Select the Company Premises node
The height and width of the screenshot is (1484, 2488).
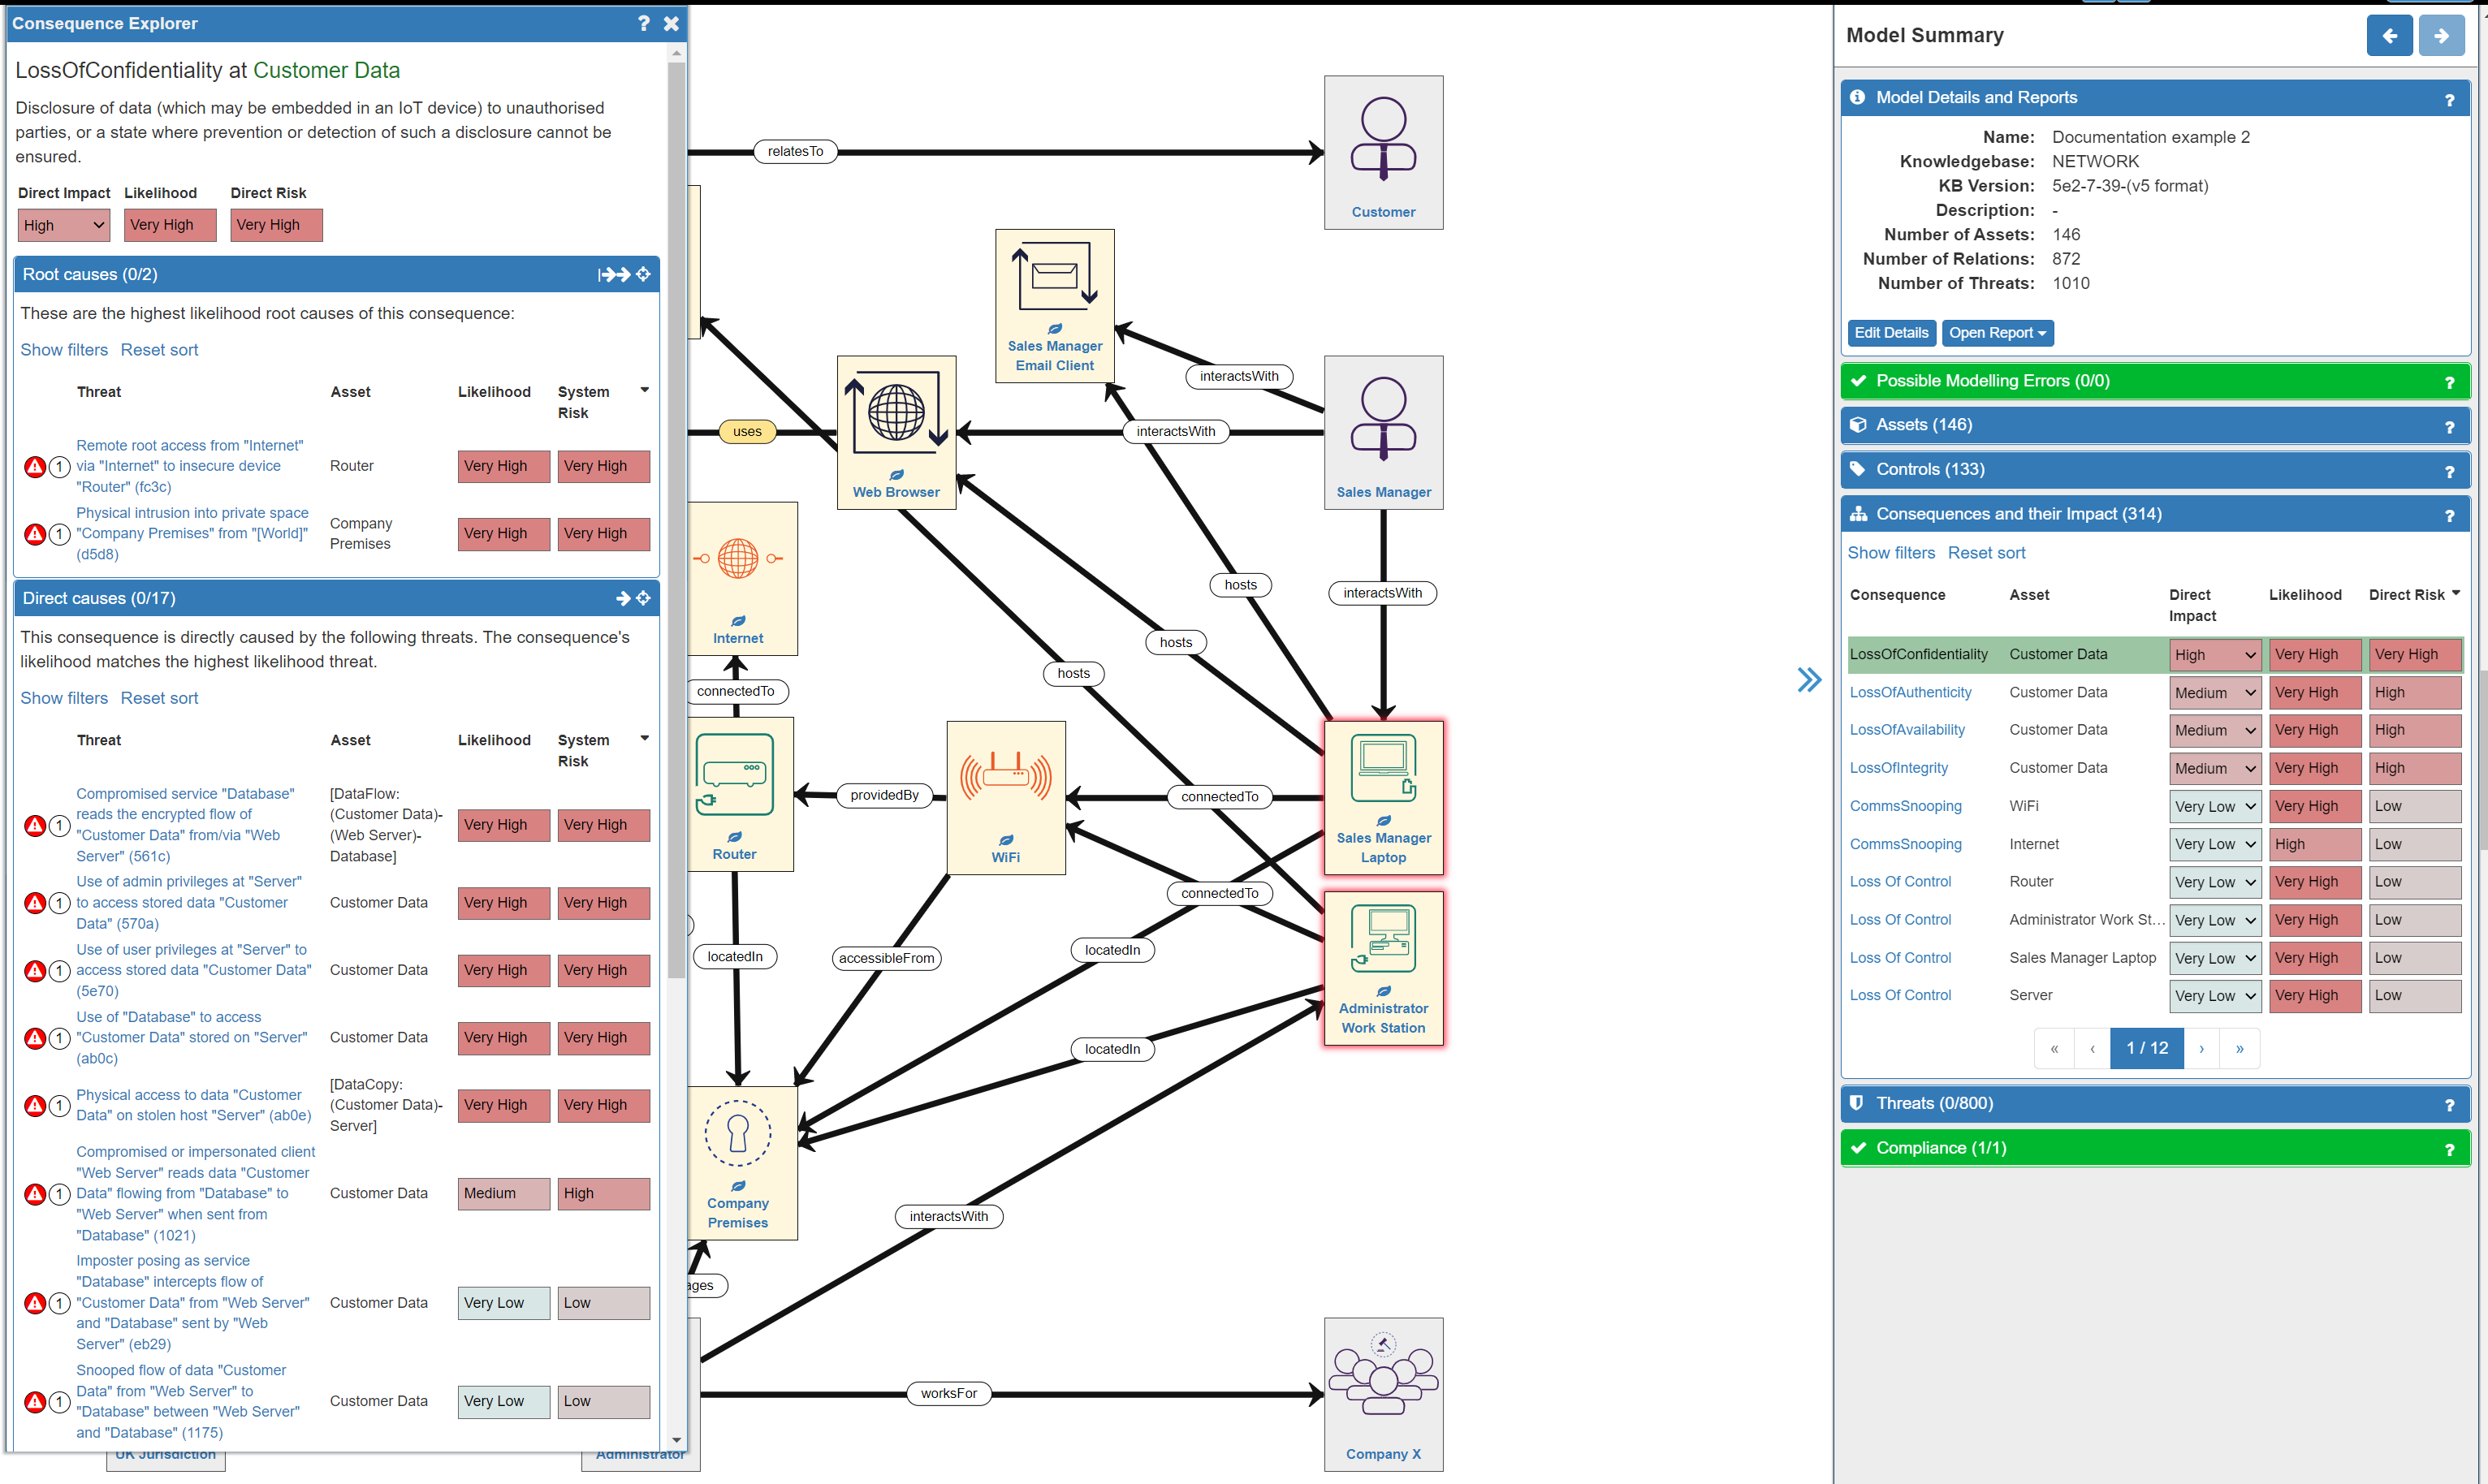741,1163
